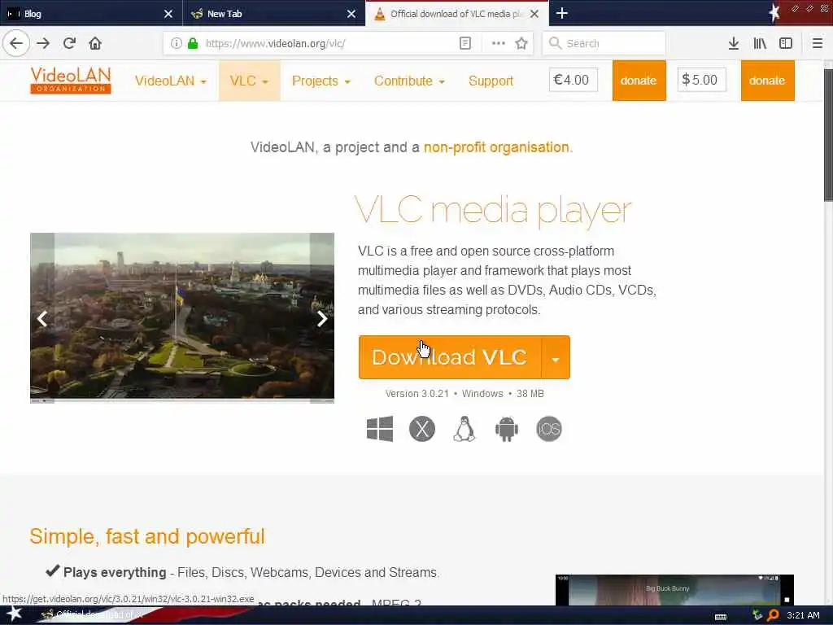Screen dimensions: 833x625
Task: Click the VLC media player heading
Action: pyautogui.click(x=492, y=211)
